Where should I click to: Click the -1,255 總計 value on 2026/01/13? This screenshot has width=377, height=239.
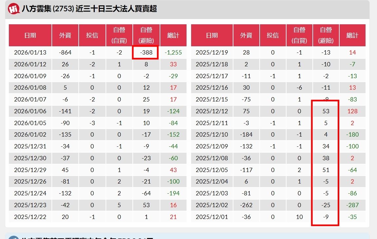pyautogui.click(x=173, y=53)
